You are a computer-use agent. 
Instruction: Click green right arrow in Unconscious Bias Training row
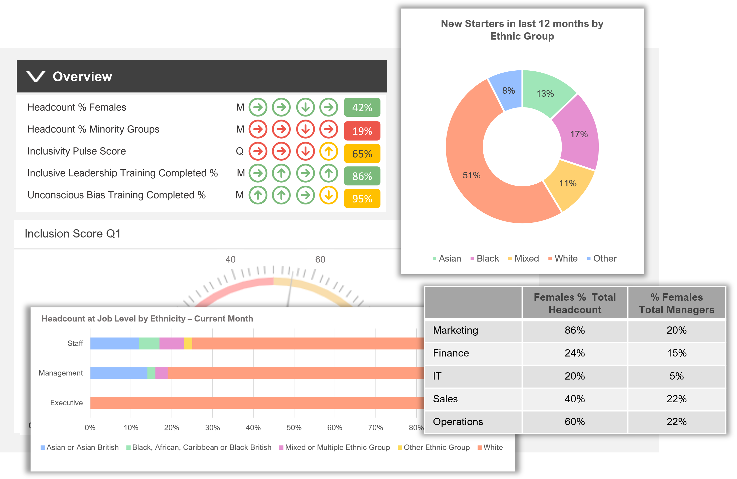[305, 195]
